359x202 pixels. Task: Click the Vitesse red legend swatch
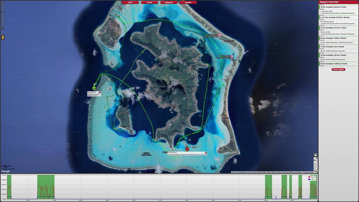309,177
